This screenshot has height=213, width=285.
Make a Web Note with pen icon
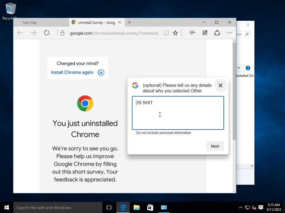tap(205, 33)
